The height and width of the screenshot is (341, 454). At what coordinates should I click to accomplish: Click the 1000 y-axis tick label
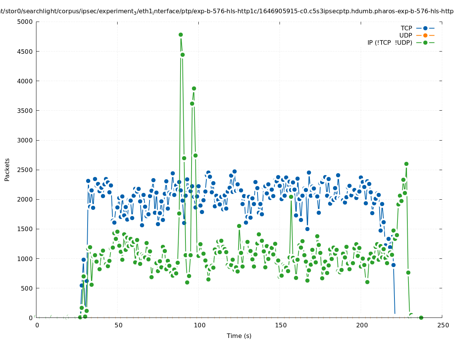click(x=26, y=259)
